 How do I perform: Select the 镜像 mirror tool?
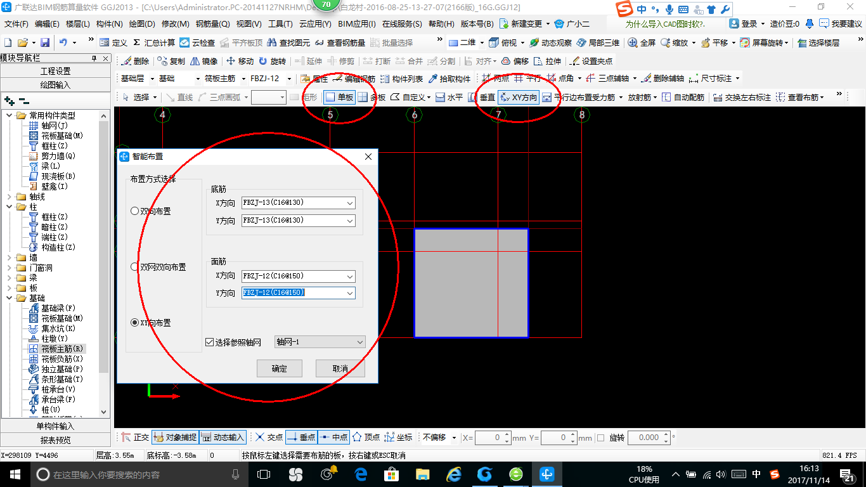click(204, 61)
